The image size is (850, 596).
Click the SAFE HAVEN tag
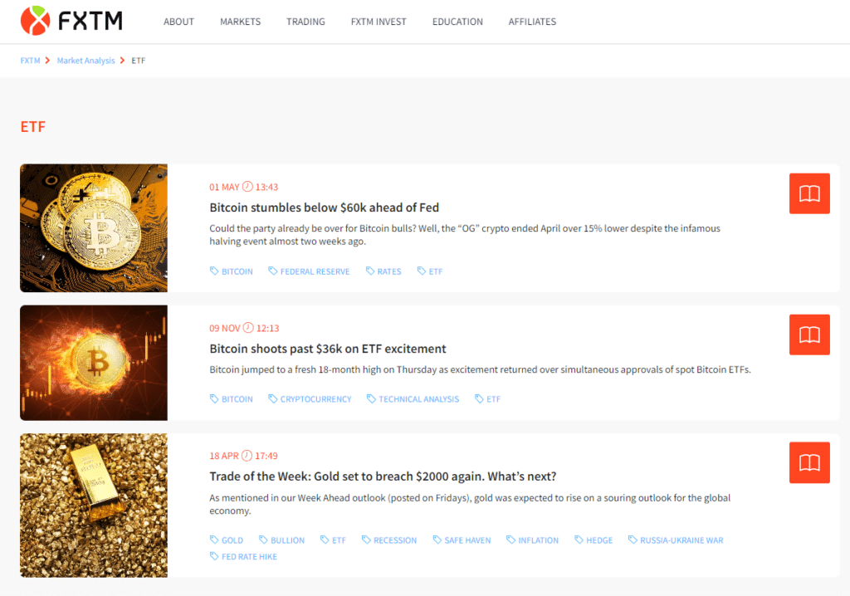462,540
